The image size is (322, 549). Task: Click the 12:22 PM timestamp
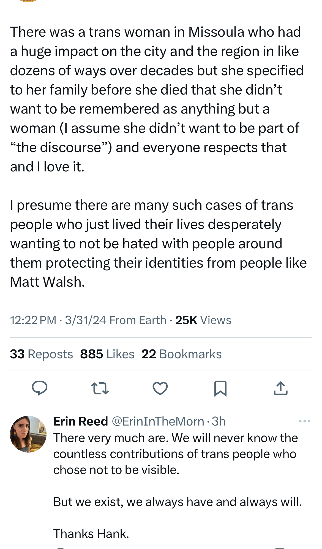click(33, 320)
